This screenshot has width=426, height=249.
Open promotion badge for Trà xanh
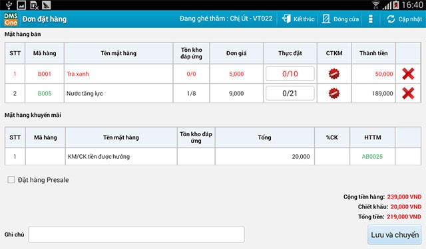[x=334, y=74]
